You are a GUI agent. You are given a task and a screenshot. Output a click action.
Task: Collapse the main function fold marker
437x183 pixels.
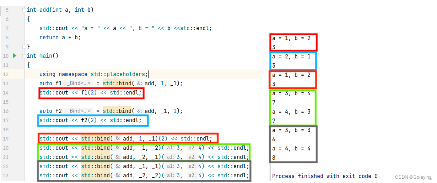(x=24, y=56)
